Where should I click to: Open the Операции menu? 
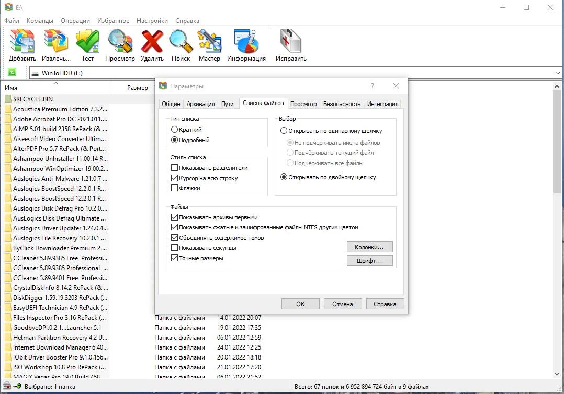[75, 21]
